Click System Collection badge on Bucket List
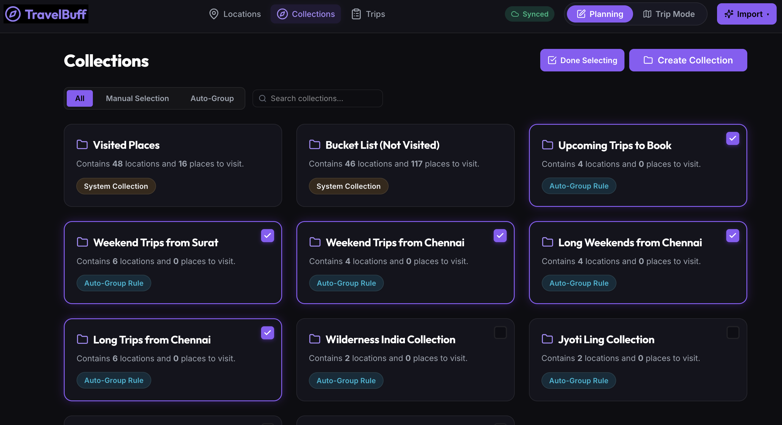Screen dimensions: 782x425 click(349, 186)
